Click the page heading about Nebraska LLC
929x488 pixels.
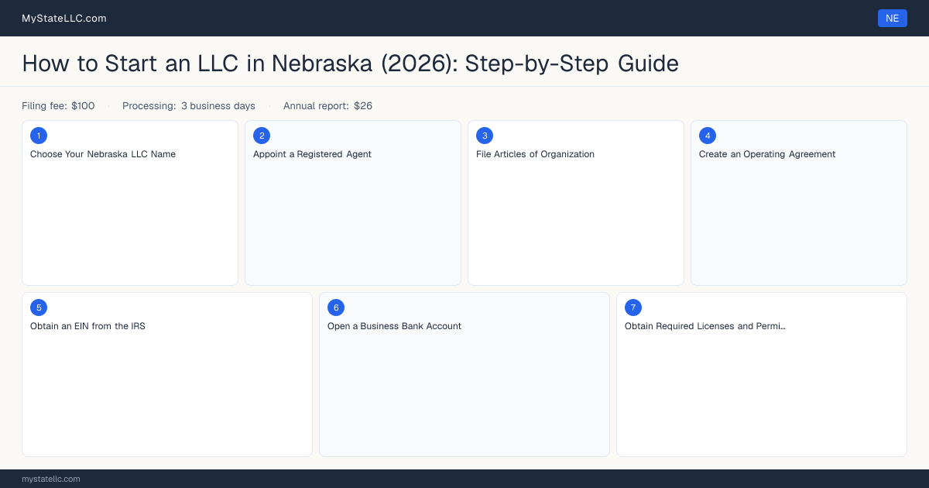click(350, 64)
